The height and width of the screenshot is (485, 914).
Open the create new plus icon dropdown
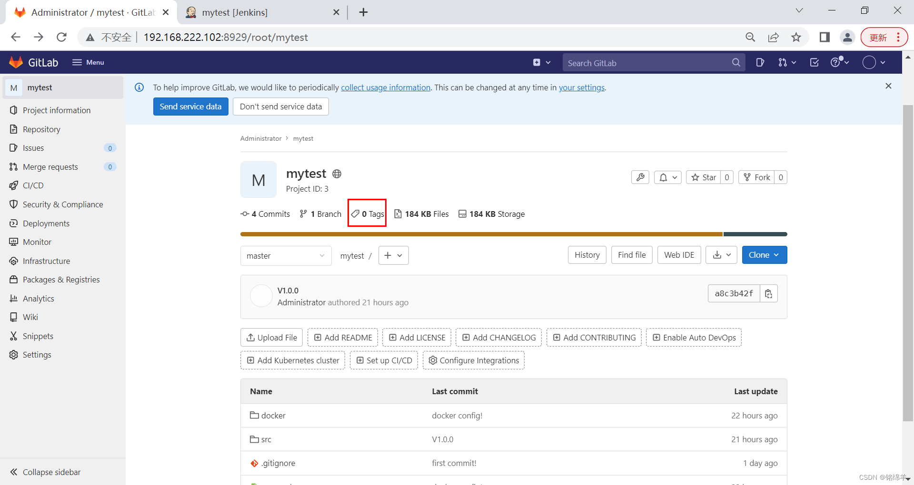pos(542,62)
